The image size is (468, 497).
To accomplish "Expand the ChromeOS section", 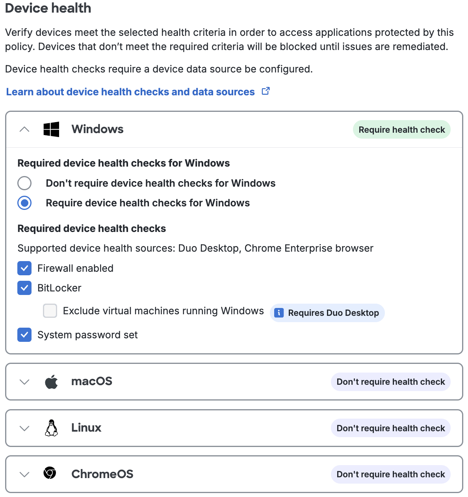I will [24, 474].
